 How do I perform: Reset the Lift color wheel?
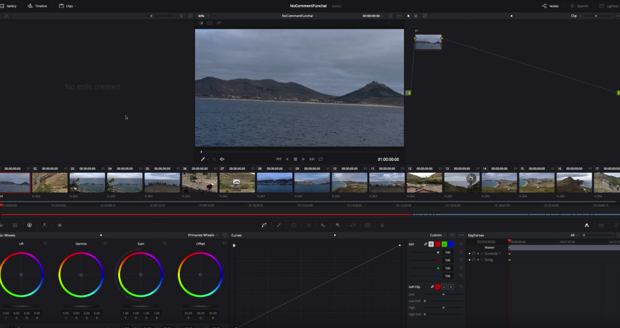[46, 243]
